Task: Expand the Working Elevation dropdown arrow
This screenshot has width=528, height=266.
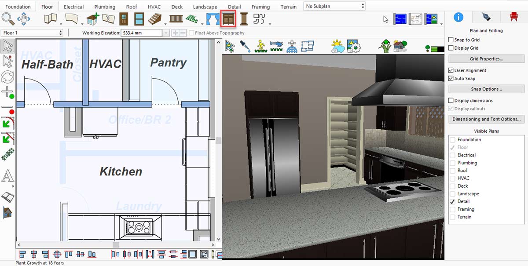Action: 166,33
